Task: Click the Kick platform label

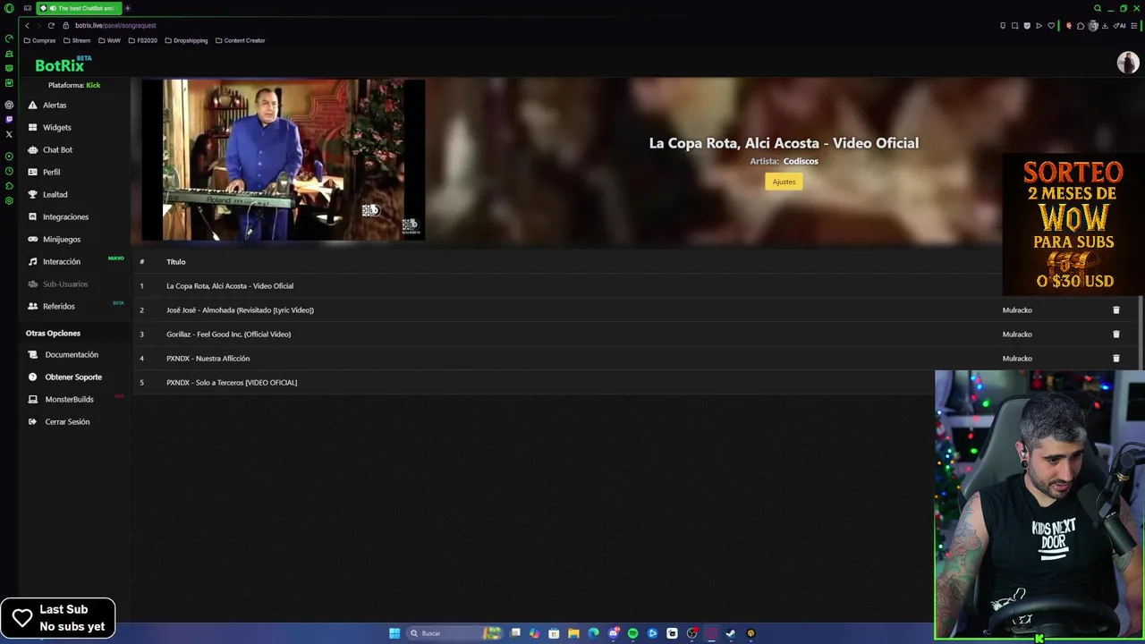Action: 93,85
